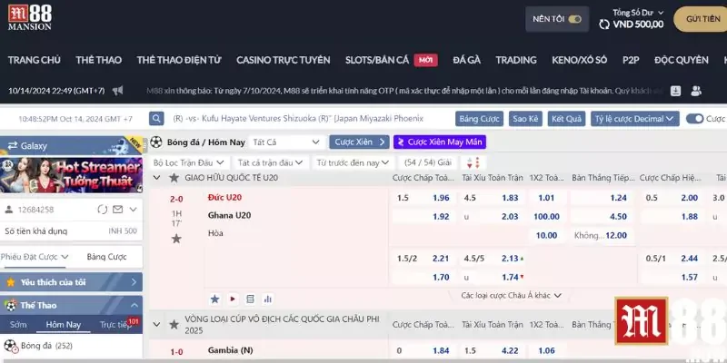Select odds 1.96 for Đức U20
The height and width of the screenshot is (363, 727).
441,198
